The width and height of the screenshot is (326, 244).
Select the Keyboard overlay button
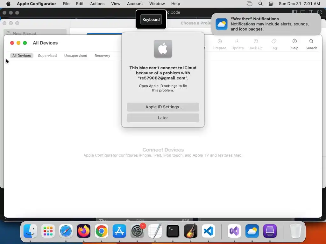[151, 19]
